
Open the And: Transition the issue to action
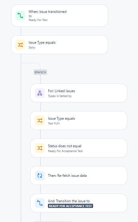tap(79, 203)
